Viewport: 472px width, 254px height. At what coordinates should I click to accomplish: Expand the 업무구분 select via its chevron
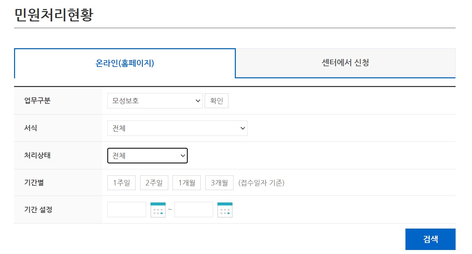pyautogui.click(x=197, y=100)
